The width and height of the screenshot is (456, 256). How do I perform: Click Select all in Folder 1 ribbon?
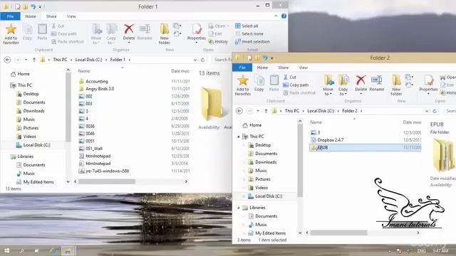pyautogui.click(x=247, y=26)
